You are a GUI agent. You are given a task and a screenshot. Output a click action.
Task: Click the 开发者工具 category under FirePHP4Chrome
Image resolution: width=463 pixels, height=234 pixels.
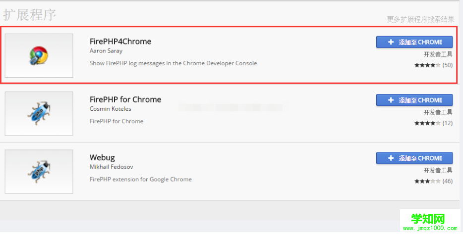point(438,54)
